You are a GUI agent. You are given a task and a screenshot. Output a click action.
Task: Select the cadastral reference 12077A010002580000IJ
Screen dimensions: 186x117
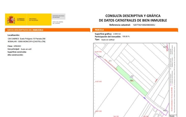(144, 25)
